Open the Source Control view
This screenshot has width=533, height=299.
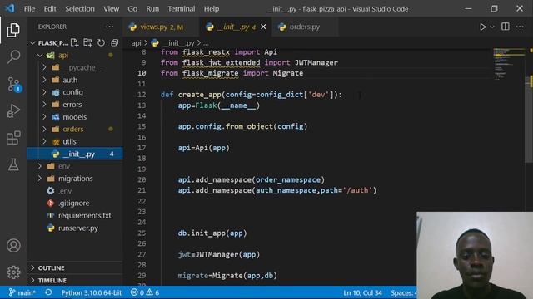14,84
